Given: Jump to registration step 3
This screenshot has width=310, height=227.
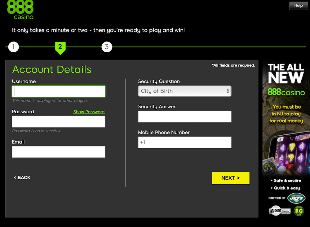Looking at the screenshot, I should coord(107,47).
